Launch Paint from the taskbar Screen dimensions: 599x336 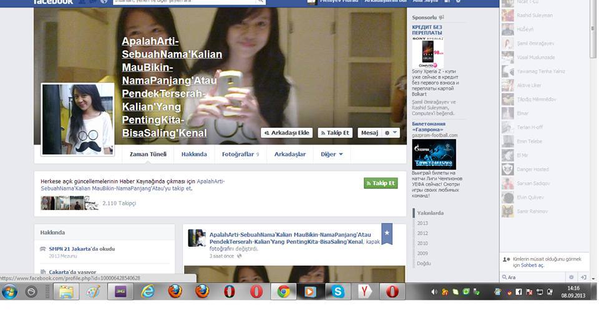(x=93, y=292)
